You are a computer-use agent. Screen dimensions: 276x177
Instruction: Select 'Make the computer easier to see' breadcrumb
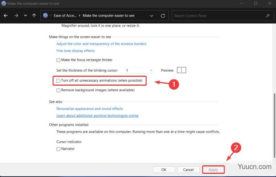point(108,16)
